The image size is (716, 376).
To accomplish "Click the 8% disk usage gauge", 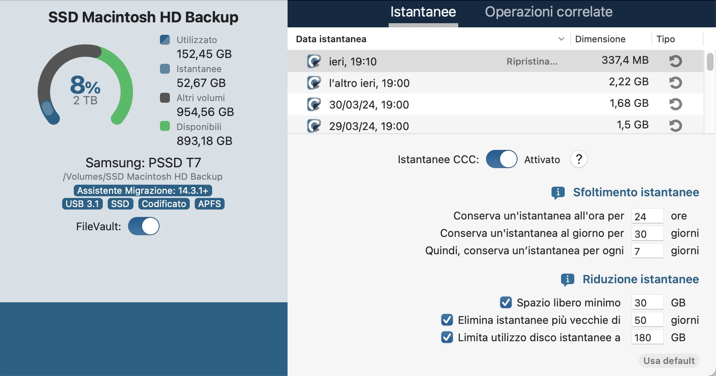I will point(85,85).
